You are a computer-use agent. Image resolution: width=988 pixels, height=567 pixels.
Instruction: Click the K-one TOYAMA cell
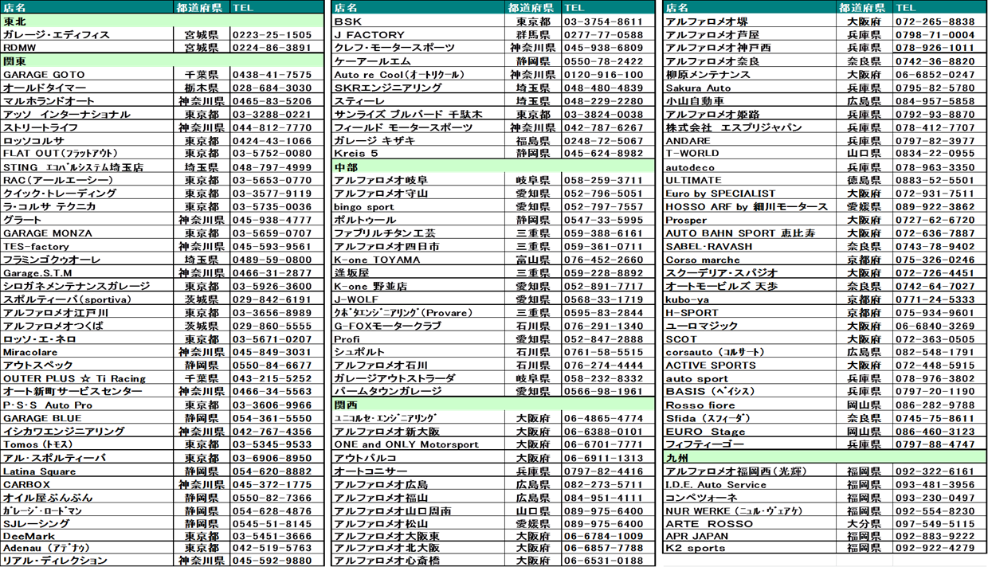click(418, 260)
